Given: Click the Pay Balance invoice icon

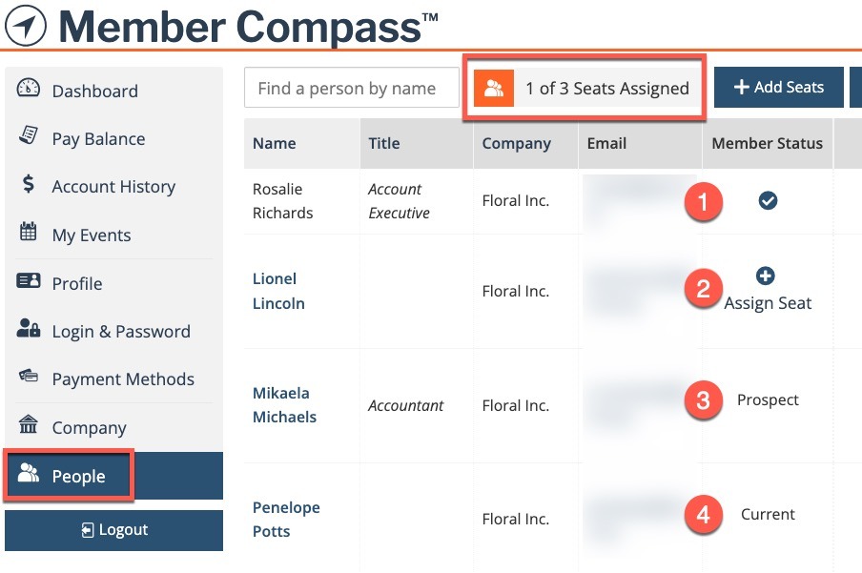Looking at the screenshot, I should (x=28, y=135).
